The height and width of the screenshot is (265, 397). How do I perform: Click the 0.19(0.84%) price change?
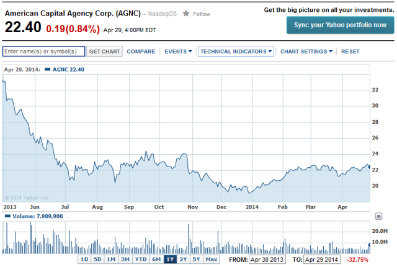pyautogui.click(x=73, y=29)
